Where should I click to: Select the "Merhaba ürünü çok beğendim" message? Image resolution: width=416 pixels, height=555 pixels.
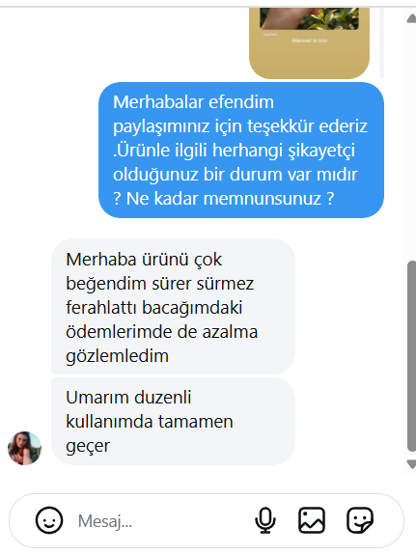(173, 307)
